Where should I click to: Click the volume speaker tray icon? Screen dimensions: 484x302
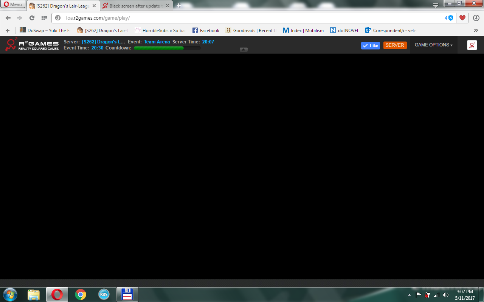446,295
